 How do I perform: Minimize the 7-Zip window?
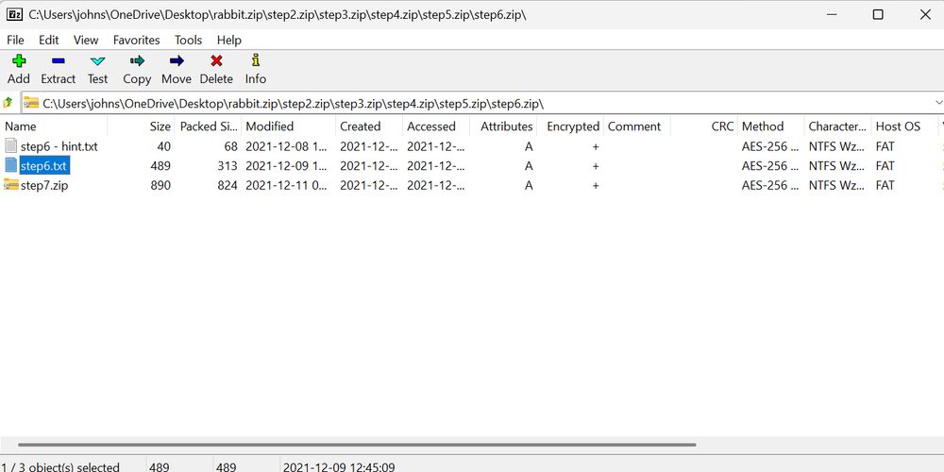coord(832,14)
